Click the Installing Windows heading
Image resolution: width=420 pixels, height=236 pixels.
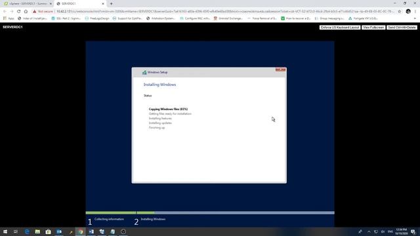tap(159, 85)
